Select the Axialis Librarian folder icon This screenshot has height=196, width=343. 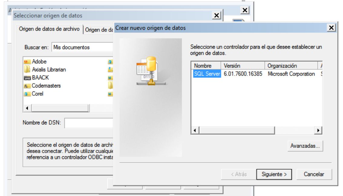pos(27,70)
